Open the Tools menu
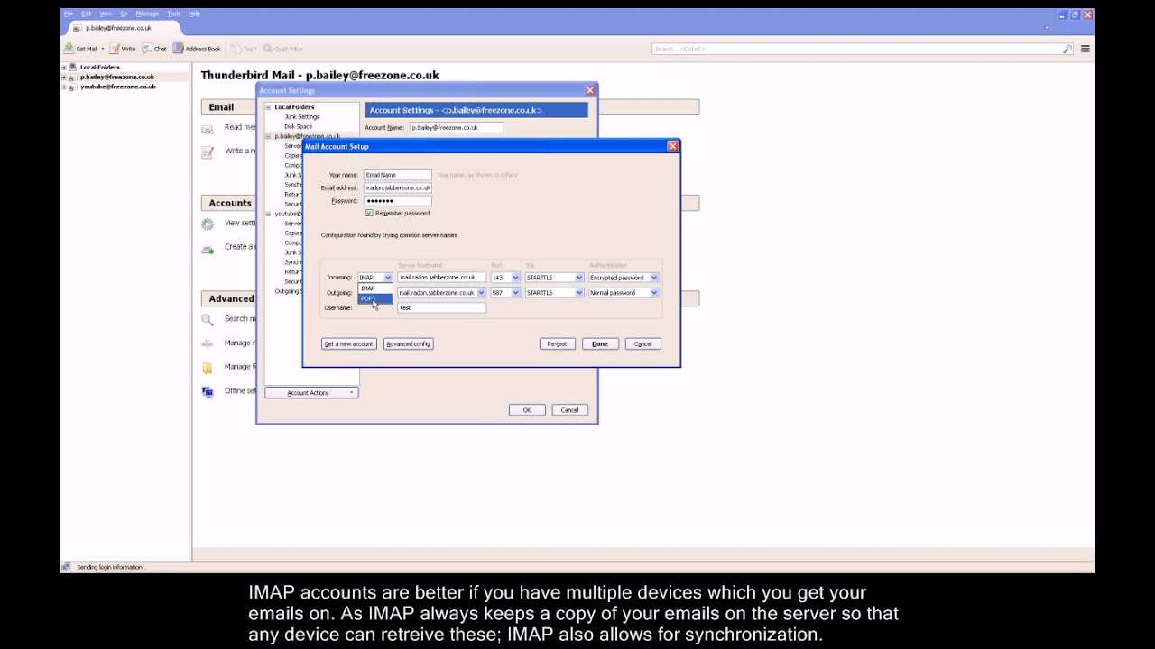 [x=173, y=14]
